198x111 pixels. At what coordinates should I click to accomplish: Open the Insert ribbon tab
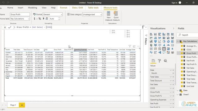pos(20,8)
